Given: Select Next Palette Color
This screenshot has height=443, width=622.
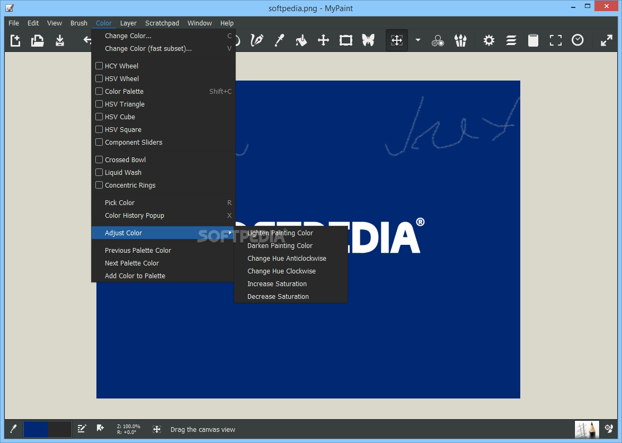Looking at the screenshot, I should click(x=163, y=263).
